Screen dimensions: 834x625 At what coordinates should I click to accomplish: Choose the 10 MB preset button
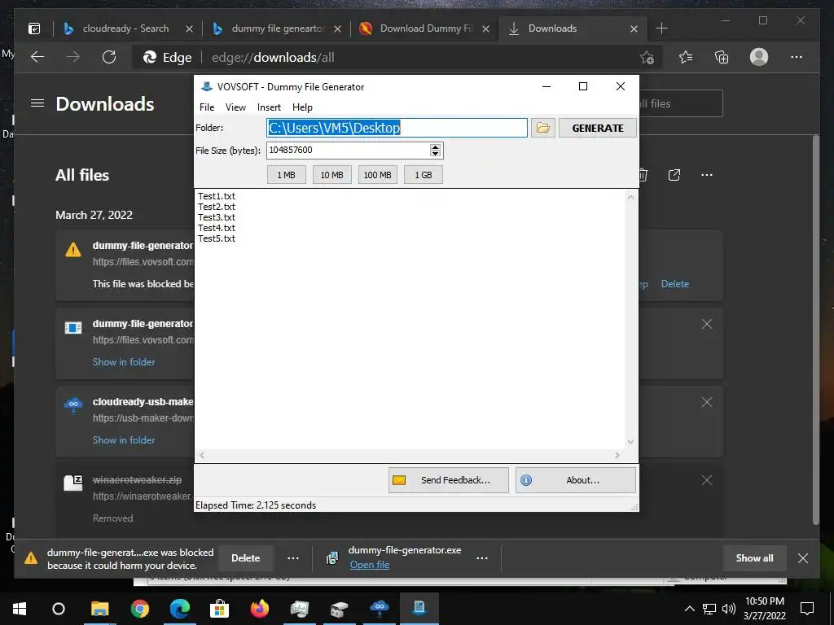click(x=332, y=175)
